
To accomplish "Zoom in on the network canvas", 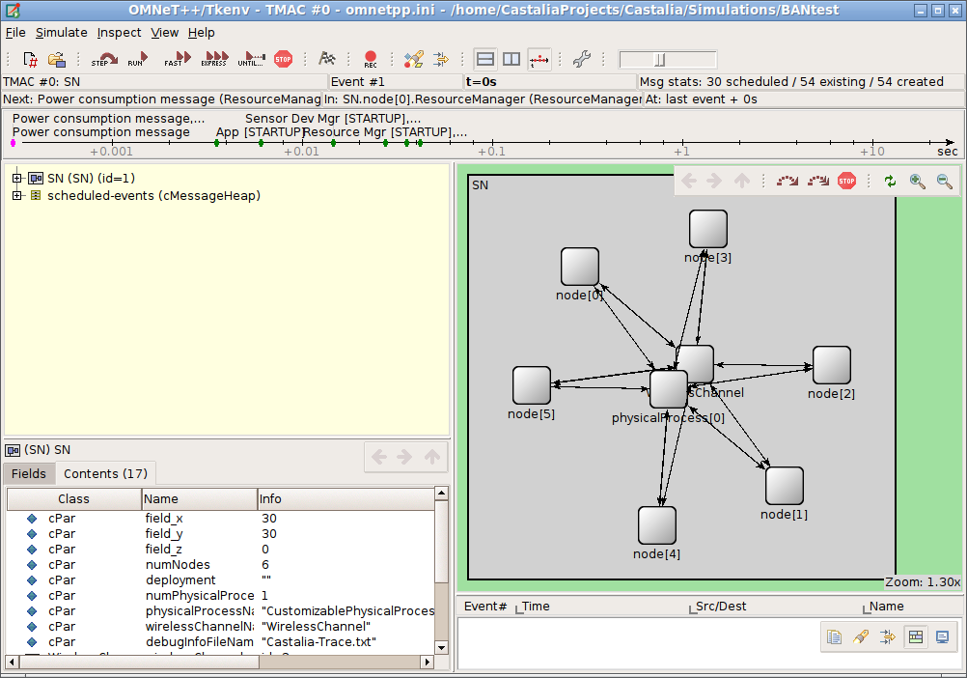I will 918,181.
